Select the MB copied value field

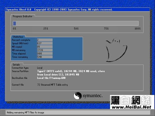point(45,47)
